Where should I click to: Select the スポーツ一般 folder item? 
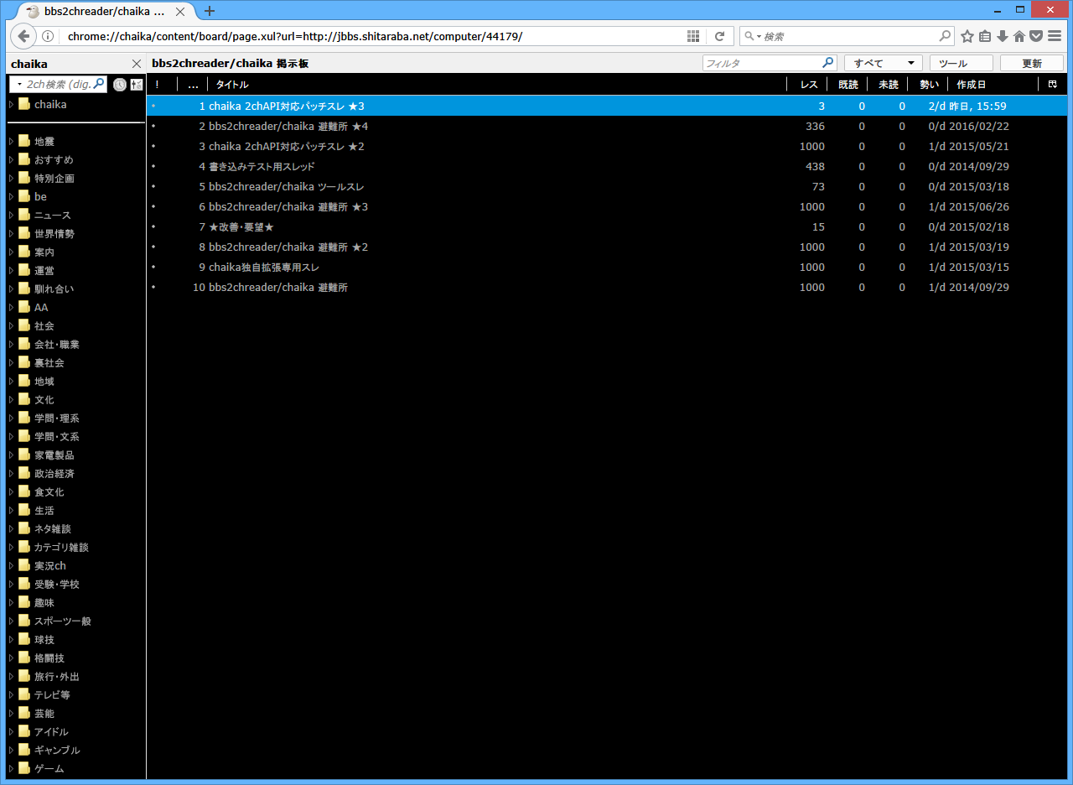63,621
